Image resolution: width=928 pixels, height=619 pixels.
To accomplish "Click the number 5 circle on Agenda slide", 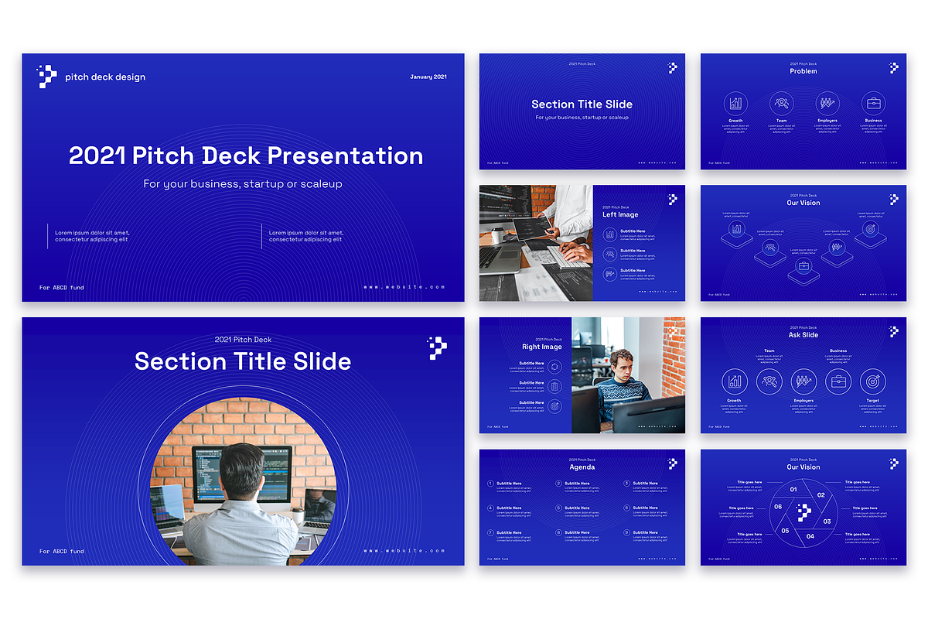I will pyautogui.click(x=558, y=508).
